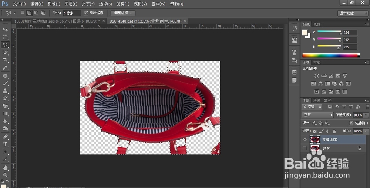Toggle Lock image pixels brush icon
370x188 pixels.
pos(321,131)
